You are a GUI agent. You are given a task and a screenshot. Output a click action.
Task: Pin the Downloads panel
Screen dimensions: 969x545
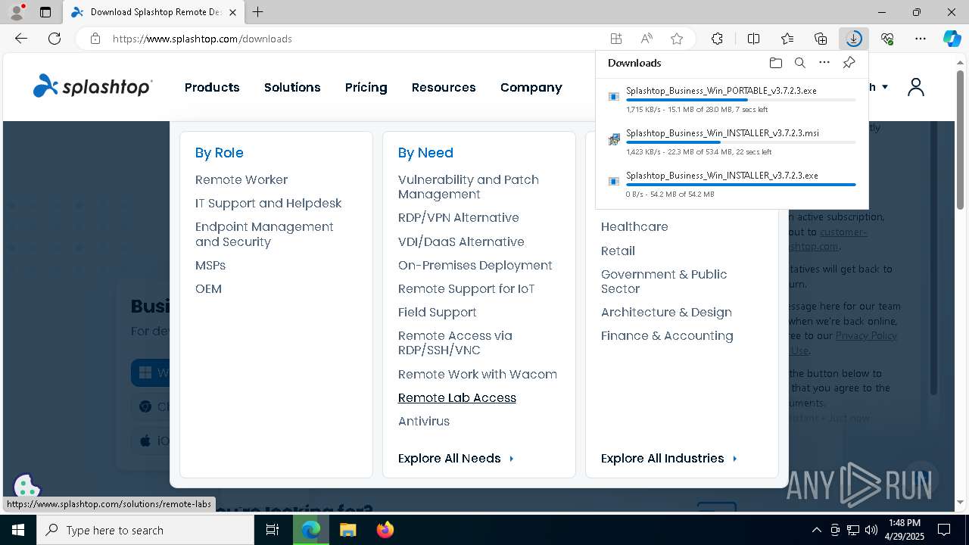[849, 63]
